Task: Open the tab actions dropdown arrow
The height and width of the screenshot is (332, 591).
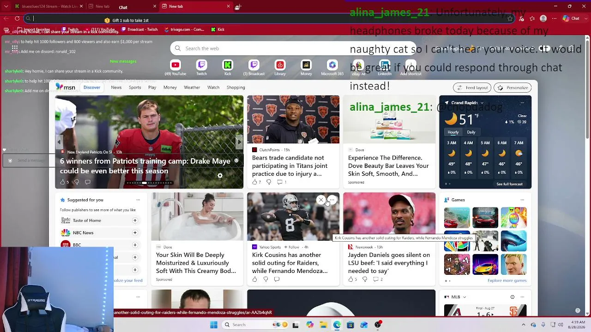Action: [x=6, y=6]
